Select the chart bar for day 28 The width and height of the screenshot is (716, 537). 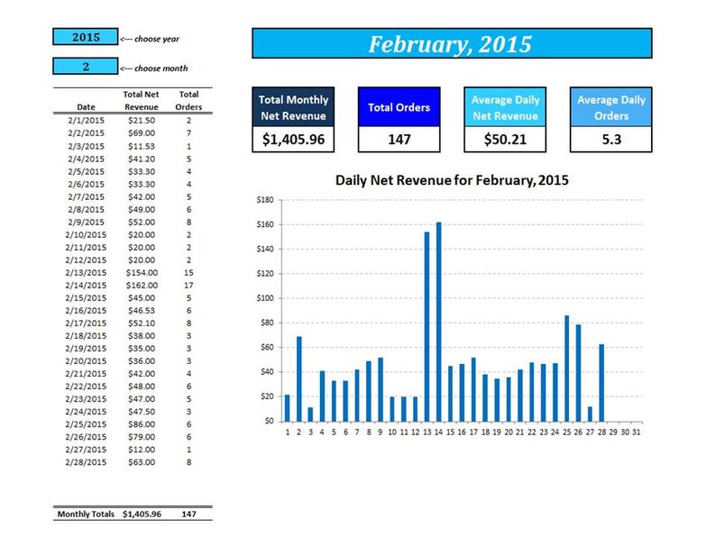tap(601, 383)
